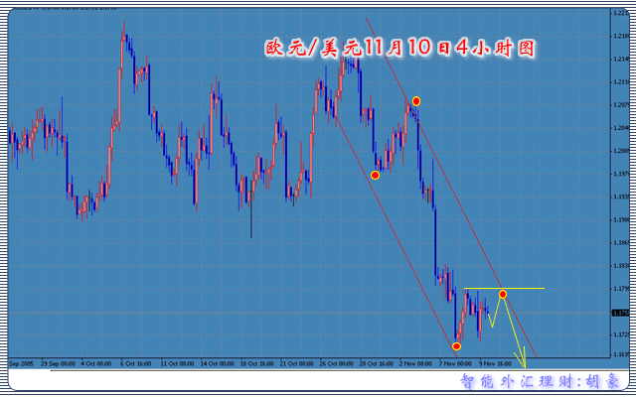Click the 'Sep 2005' label on time axis

[20, 363]
